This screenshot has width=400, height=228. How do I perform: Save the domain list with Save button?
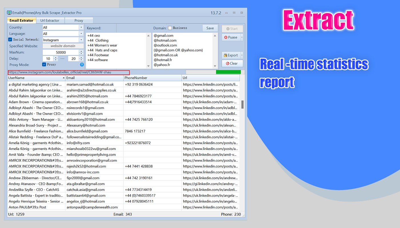[210, 28]
